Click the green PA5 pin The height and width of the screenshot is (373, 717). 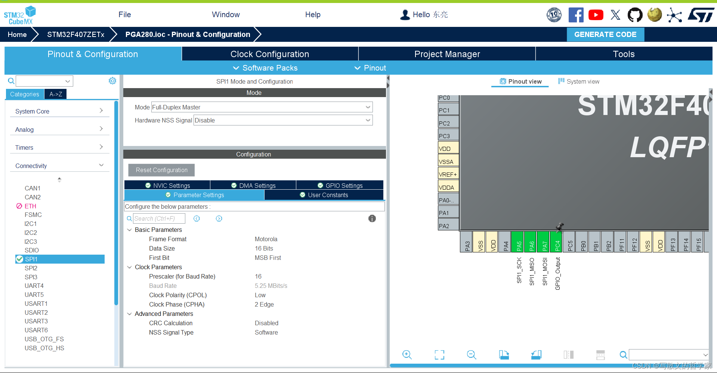click(517, 242)
